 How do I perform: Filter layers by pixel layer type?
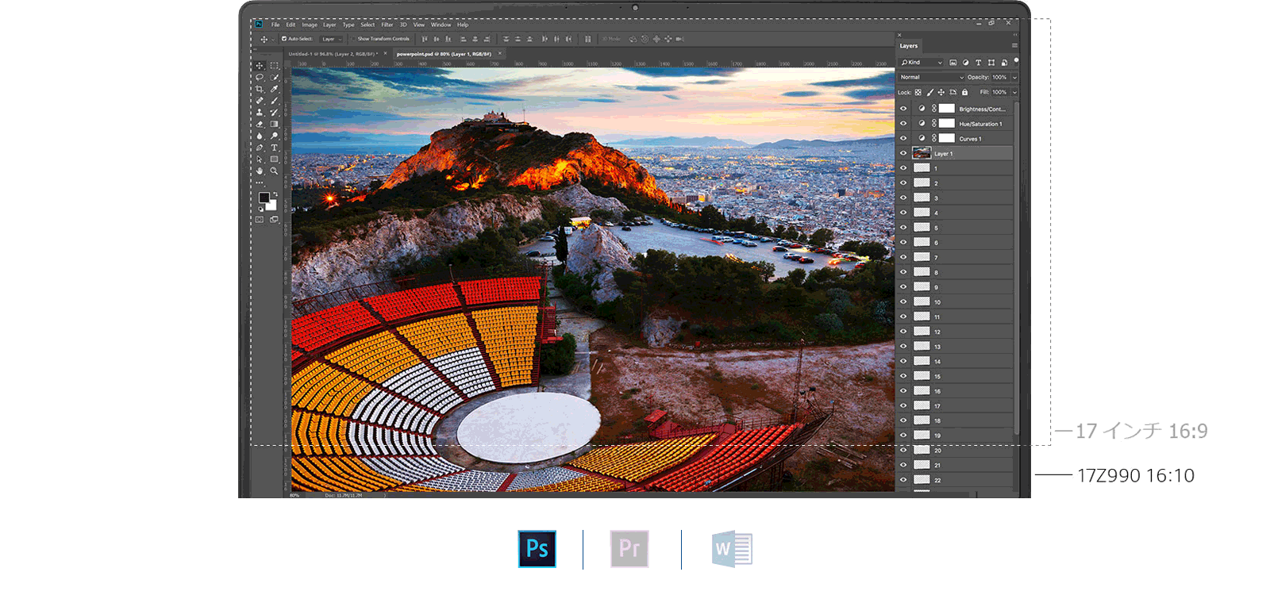coord(953,63)
